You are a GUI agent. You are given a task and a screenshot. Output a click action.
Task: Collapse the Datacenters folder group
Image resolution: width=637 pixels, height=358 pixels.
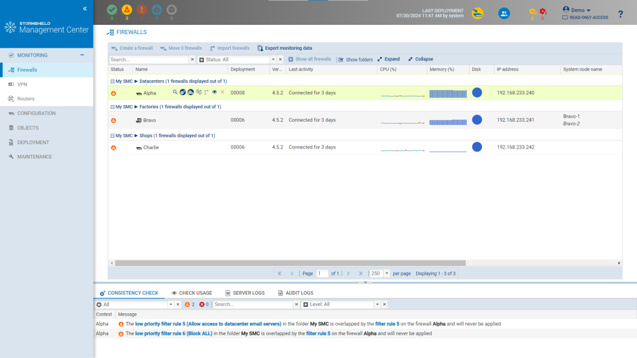113,81
